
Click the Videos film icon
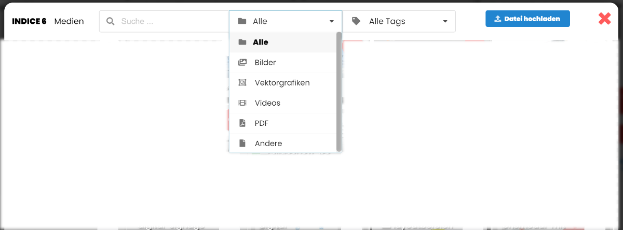[x=242, y=103]
